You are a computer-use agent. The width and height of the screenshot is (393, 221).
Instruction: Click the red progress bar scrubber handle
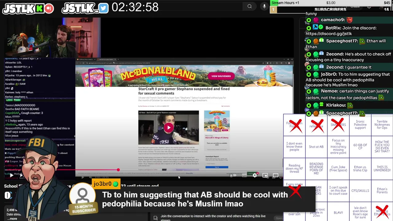click(x=118, y=170)
